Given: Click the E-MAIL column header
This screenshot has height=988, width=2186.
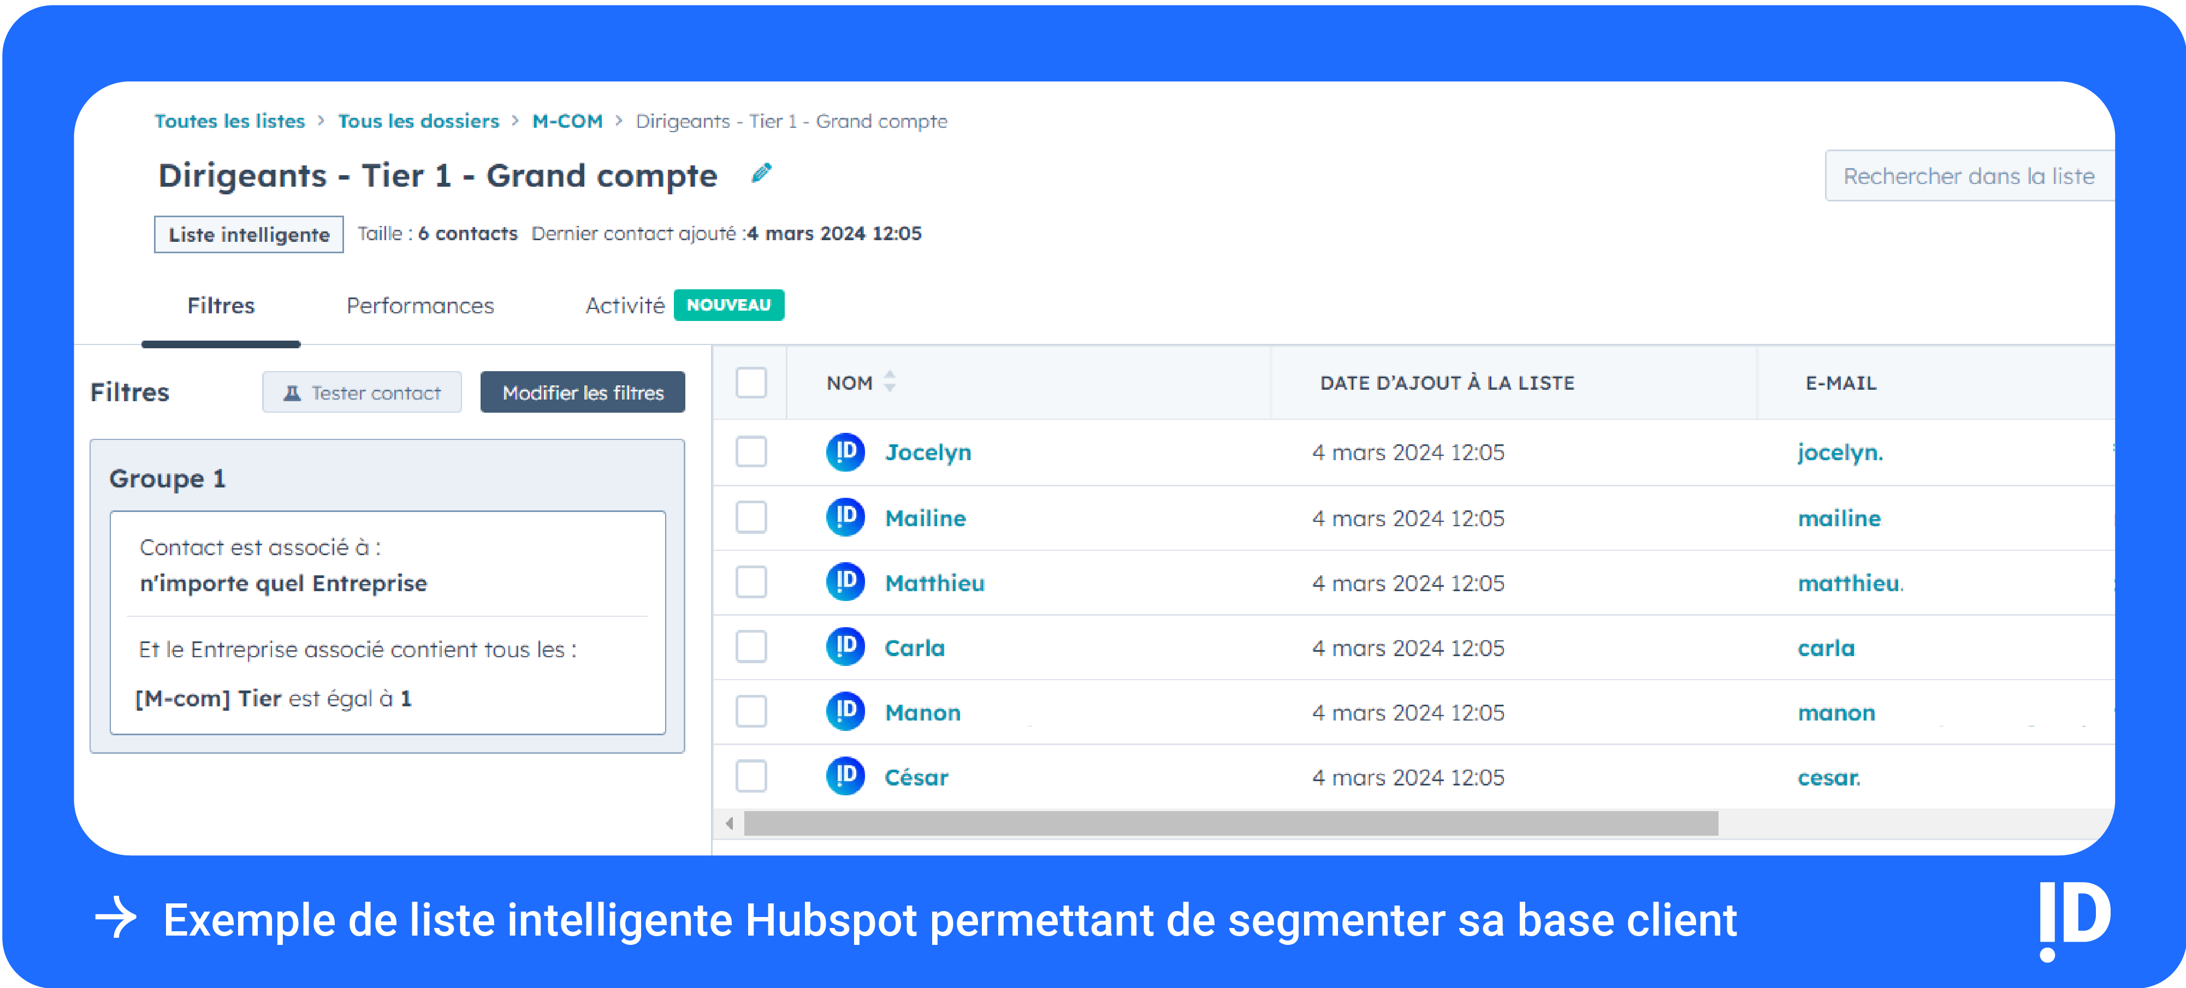Looking at the screenshot, I should pos(1841,383).
